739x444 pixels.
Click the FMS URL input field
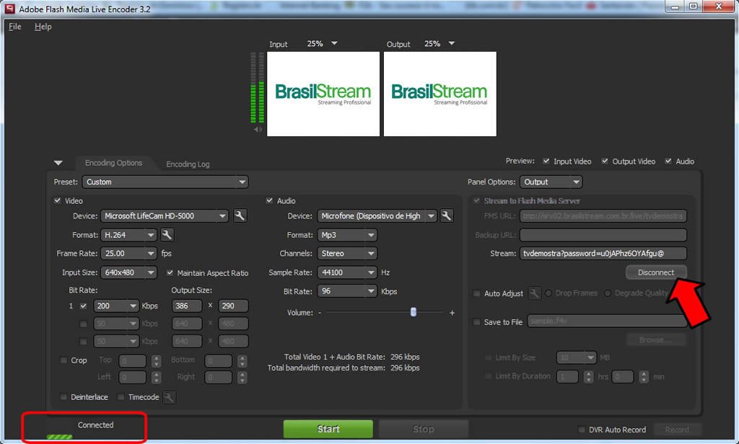603,216
